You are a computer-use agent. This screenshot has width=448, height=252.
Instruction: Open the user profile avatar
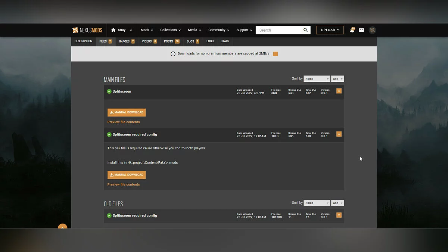372,30
